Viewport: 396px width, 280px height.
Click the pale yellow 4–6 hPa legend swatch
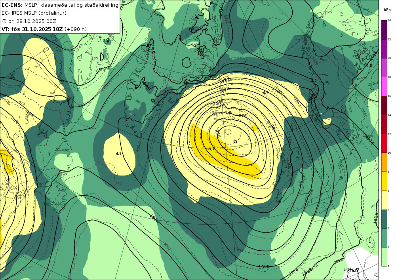(x=384, y=200)
